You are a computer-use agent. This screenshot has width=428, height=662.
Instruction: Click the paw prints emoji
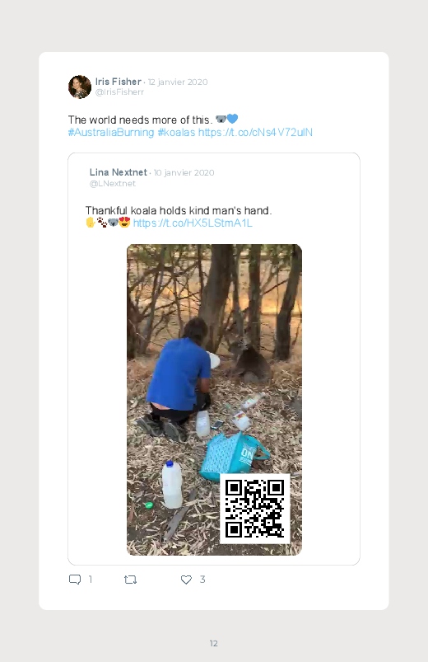(101, 222)
